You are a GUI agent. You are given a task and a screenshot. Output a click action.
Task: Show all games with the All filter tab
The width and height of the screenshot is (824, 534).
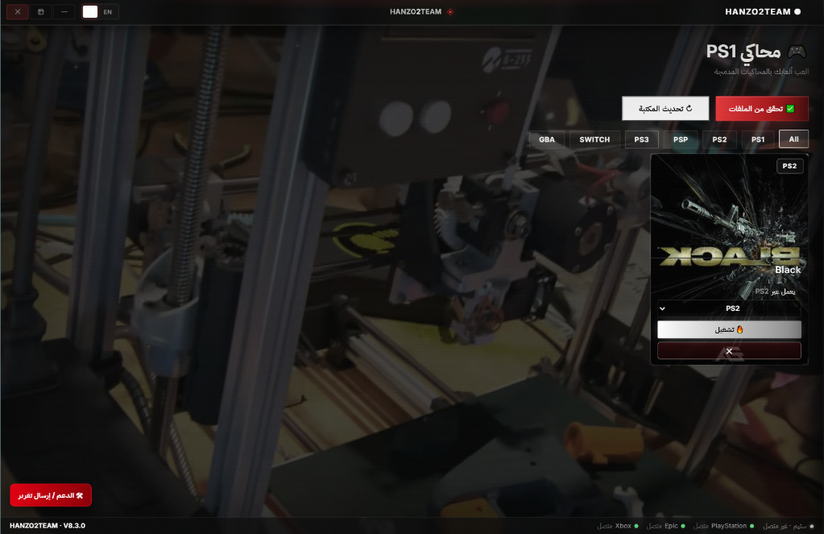793,139
